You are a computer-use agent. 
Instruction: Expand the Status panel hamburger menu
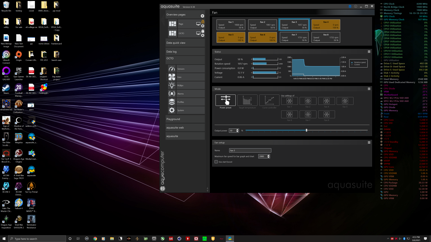click(x=369, y=52)
